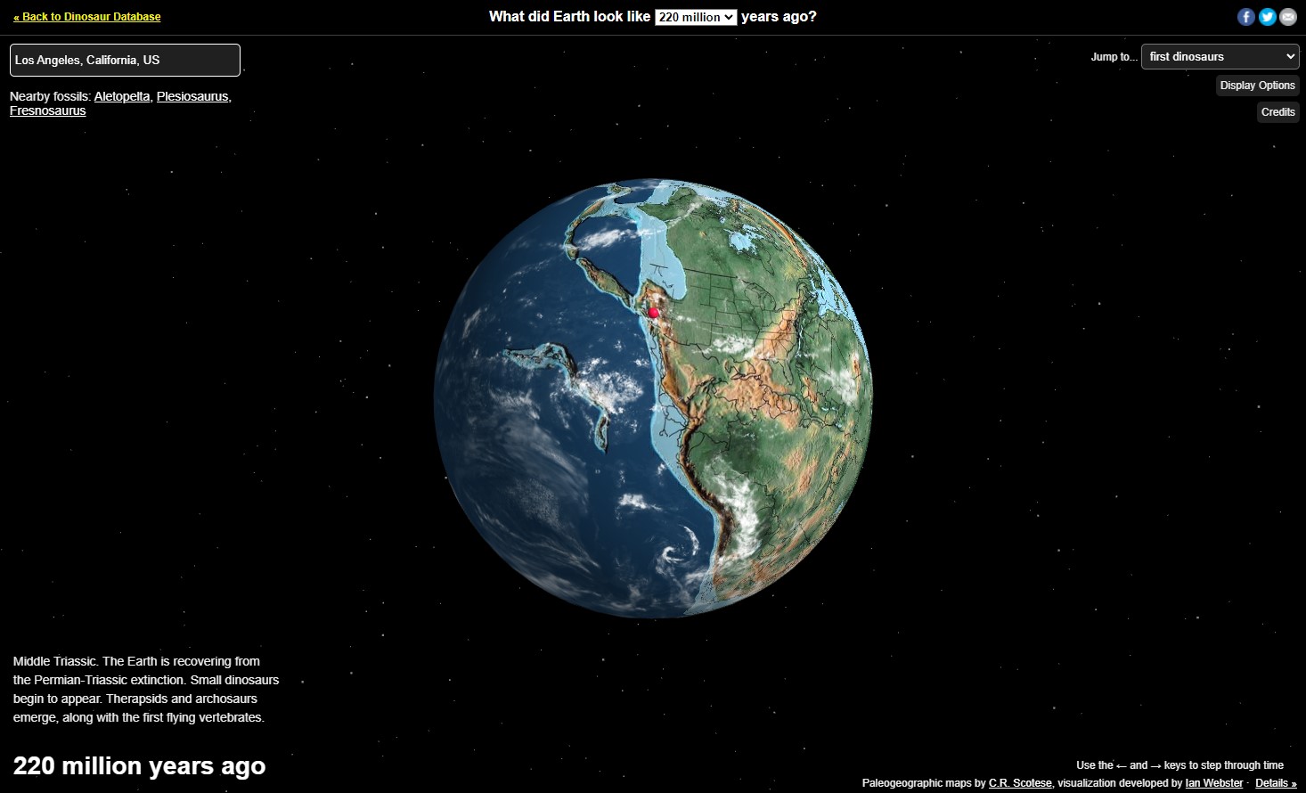Click the Credits button
Image resolution: width=1306 pixels, height=793 pixels.
tap(1277, 112)
